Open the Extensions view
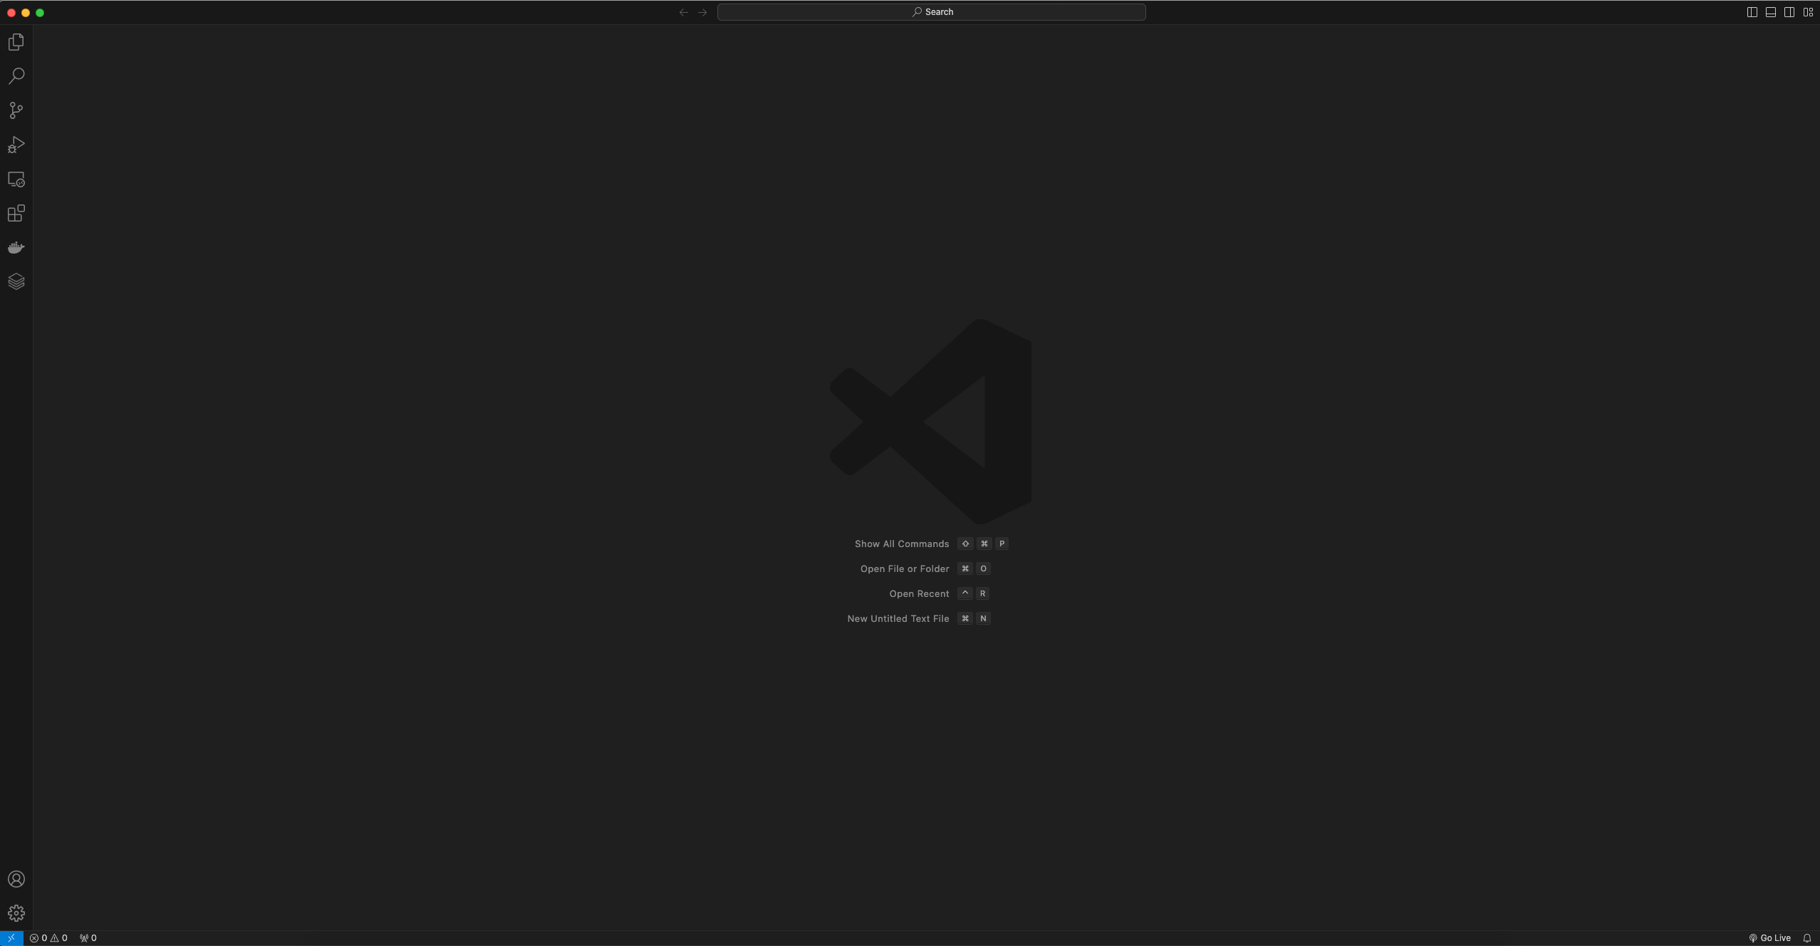Image resolution: width=1820 pixels, height=946 pixels. point(16,213)
